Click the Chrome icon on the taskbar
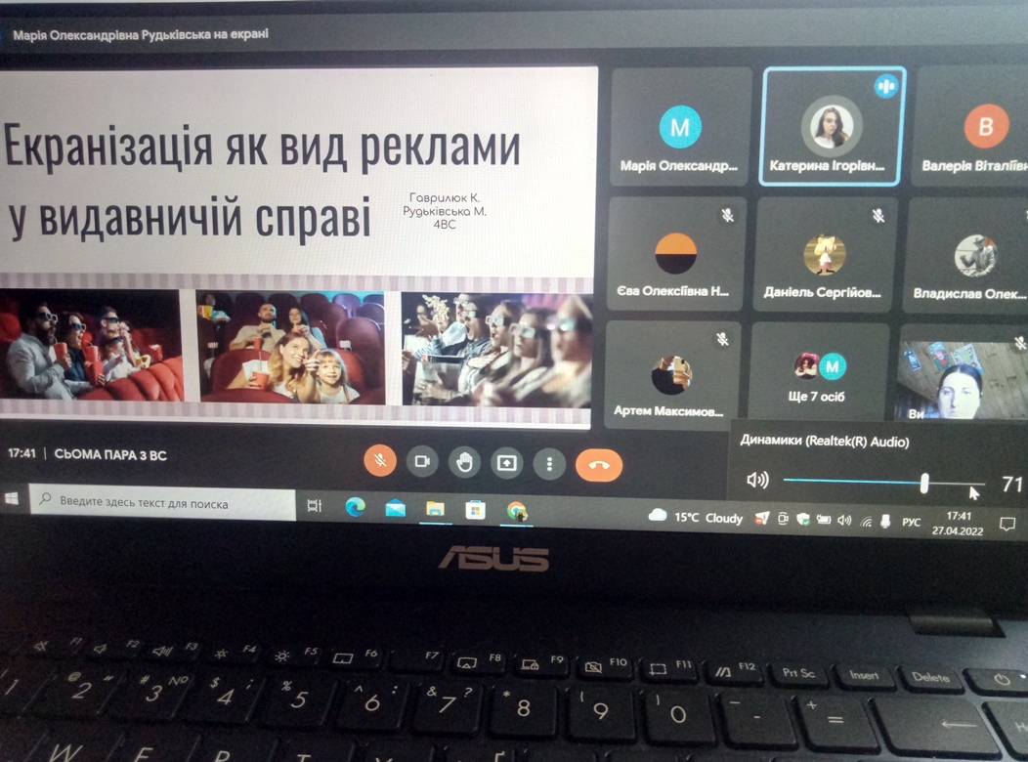The height and width of the screenshot is (762, 1028). (x=517, y=511)
